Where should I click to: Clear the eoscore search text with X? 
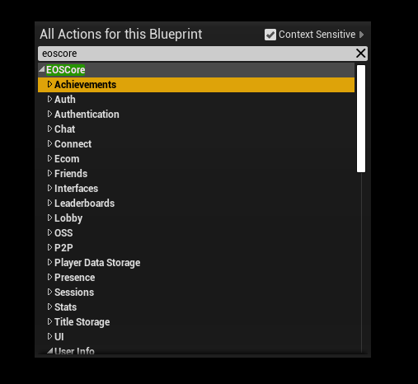(360, 54)
